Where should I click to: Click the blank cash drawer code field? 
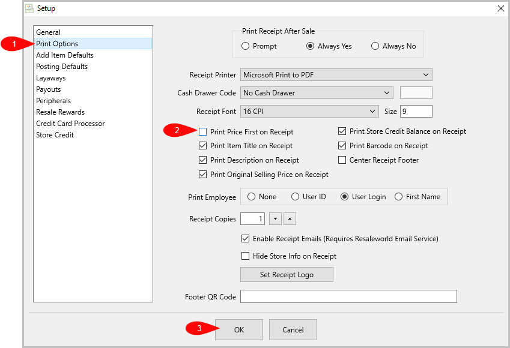(x=416, y=93)
